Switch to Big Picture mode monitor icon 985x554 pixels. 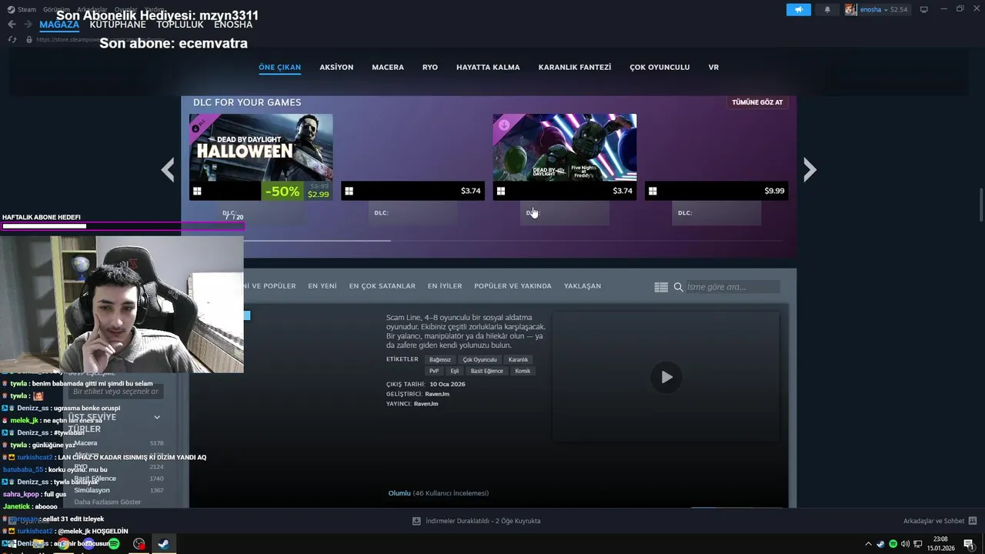tap(924, 9)
